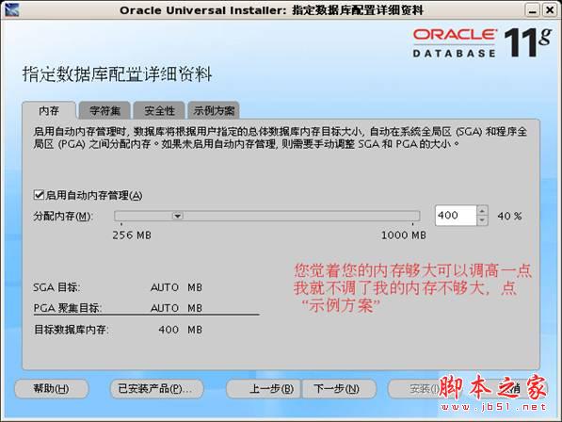Viewport: 562px width, 422px height.
Task: Click the 40 % percentage text
Action: 509,216
